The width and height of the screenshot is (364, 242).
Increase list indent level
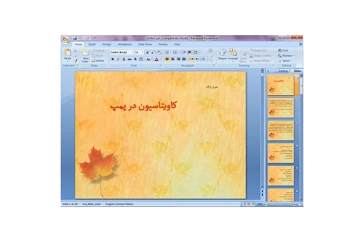[189, 53]
